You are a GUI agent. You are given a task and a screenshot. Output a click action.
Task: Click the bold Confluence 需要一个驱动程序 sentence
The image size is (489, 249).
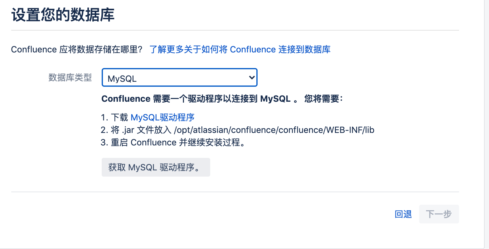196,99
